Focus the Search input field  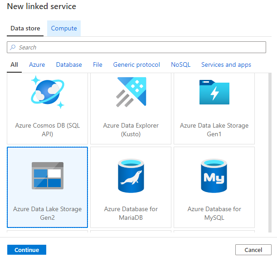coord(141,48)
